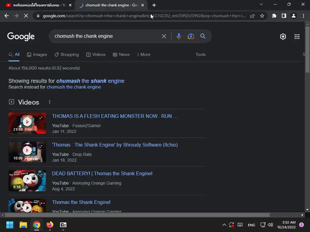Select the All results tab

coord(14,55)
